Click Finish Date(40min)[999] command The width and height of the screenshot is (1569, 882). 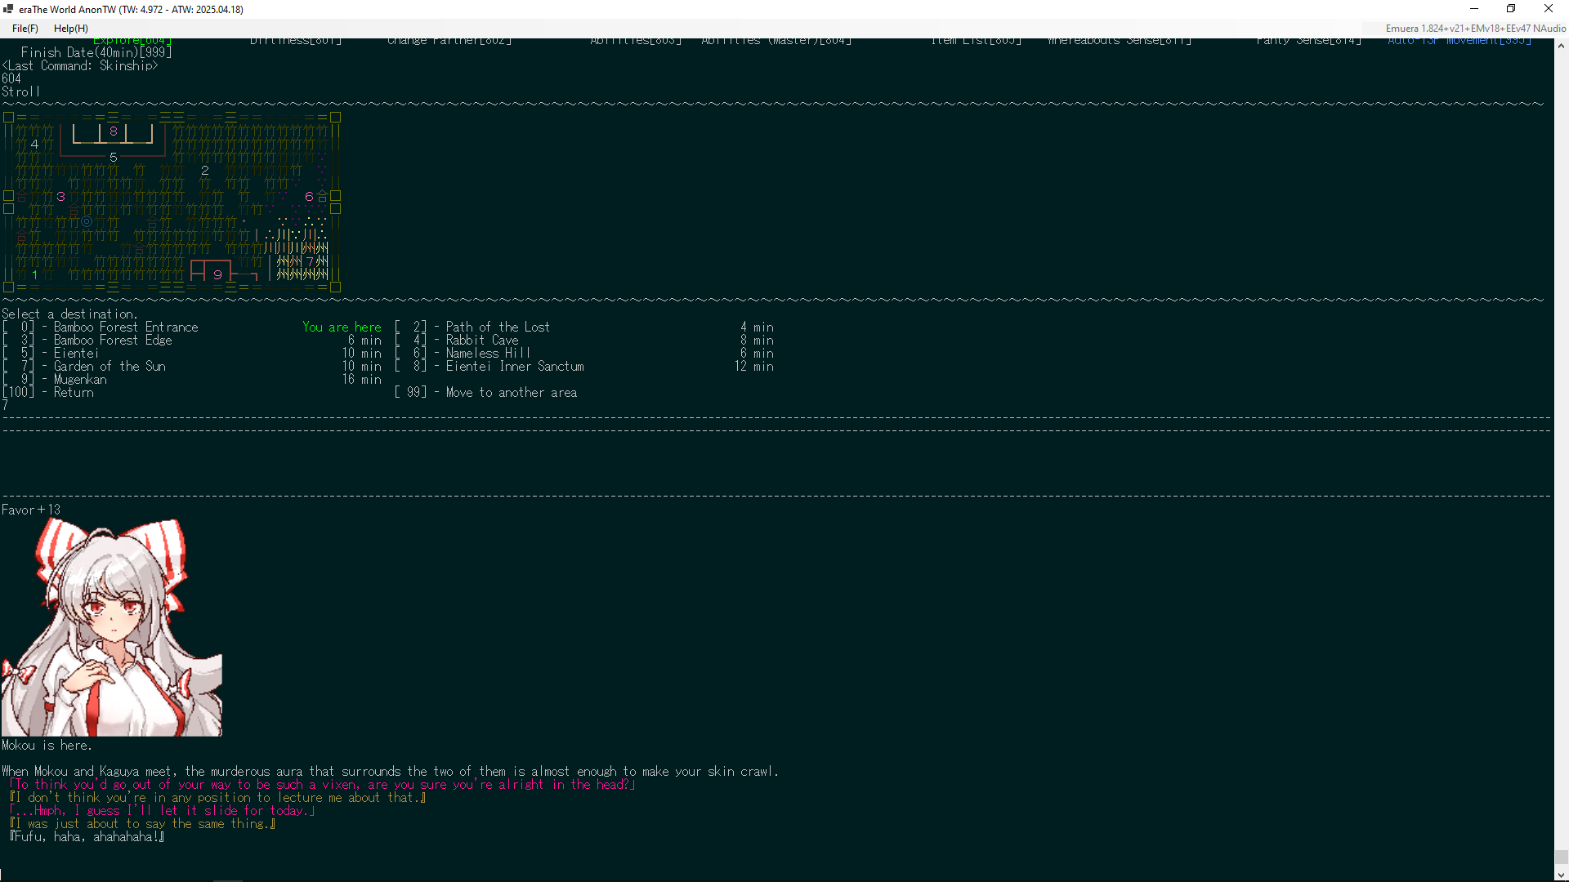tap(96, 52)
